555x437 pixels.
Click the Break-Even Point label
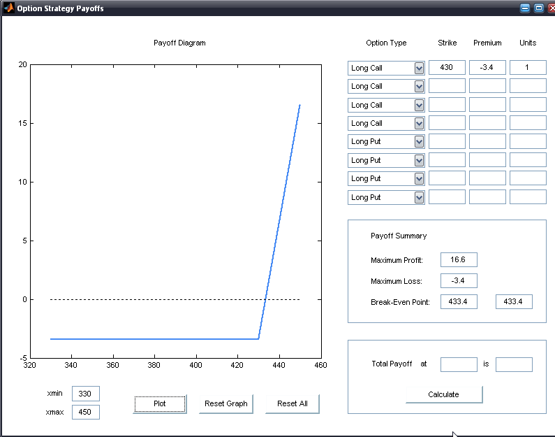[x=400, y=302]
